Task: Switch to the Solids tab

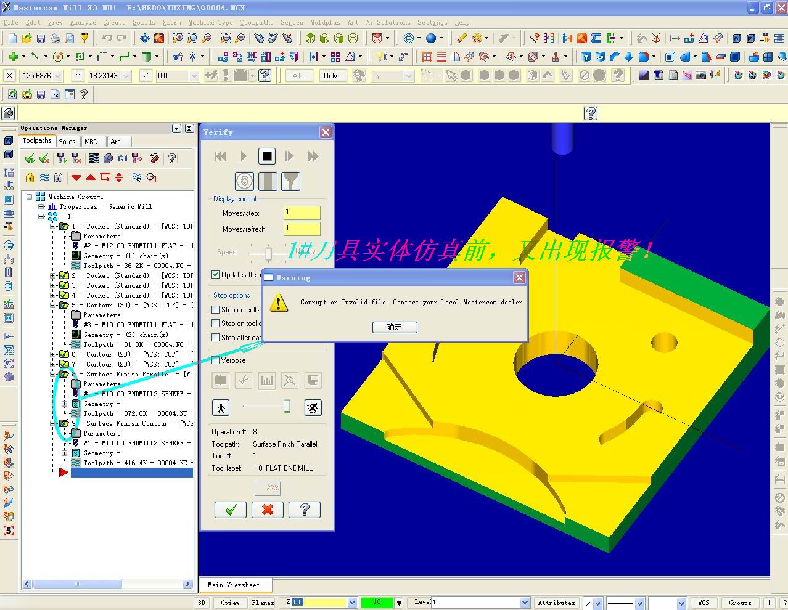Action: coord(67,142)
